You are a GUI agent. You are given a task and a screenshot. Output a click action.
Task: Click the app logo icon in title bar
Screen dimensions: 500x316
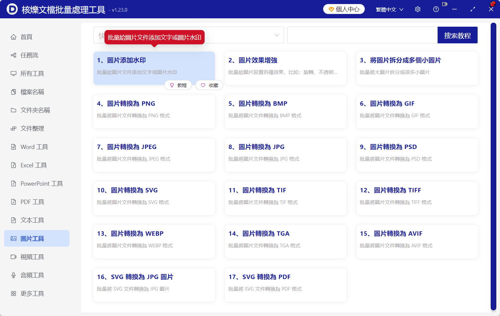point(12,9)
